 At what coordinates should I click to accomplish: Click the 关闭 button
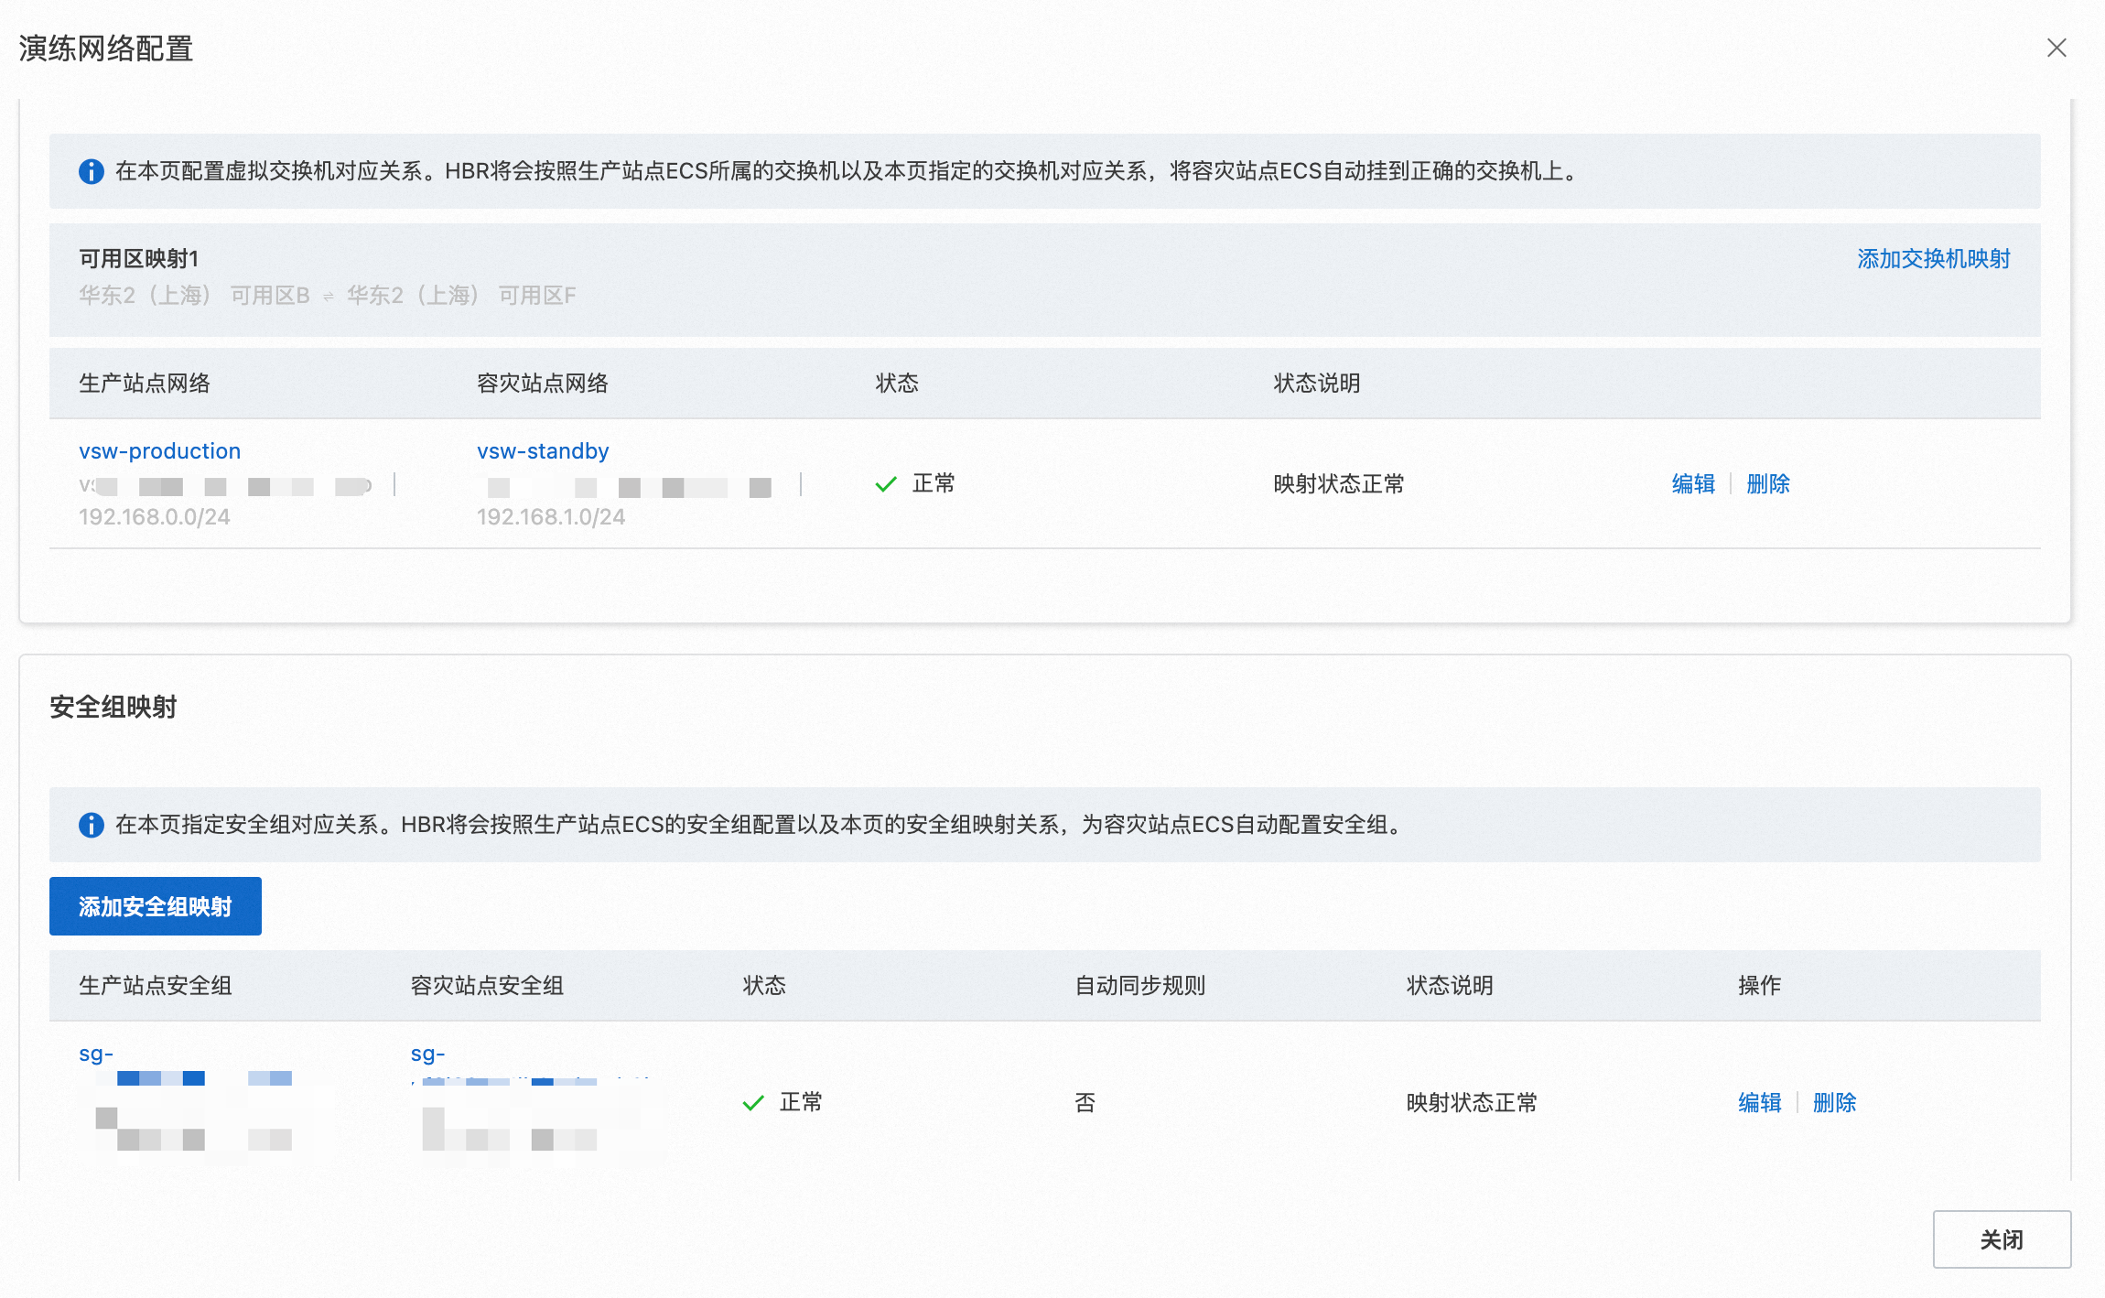pyautogui.click(x=2002, y=1239)
